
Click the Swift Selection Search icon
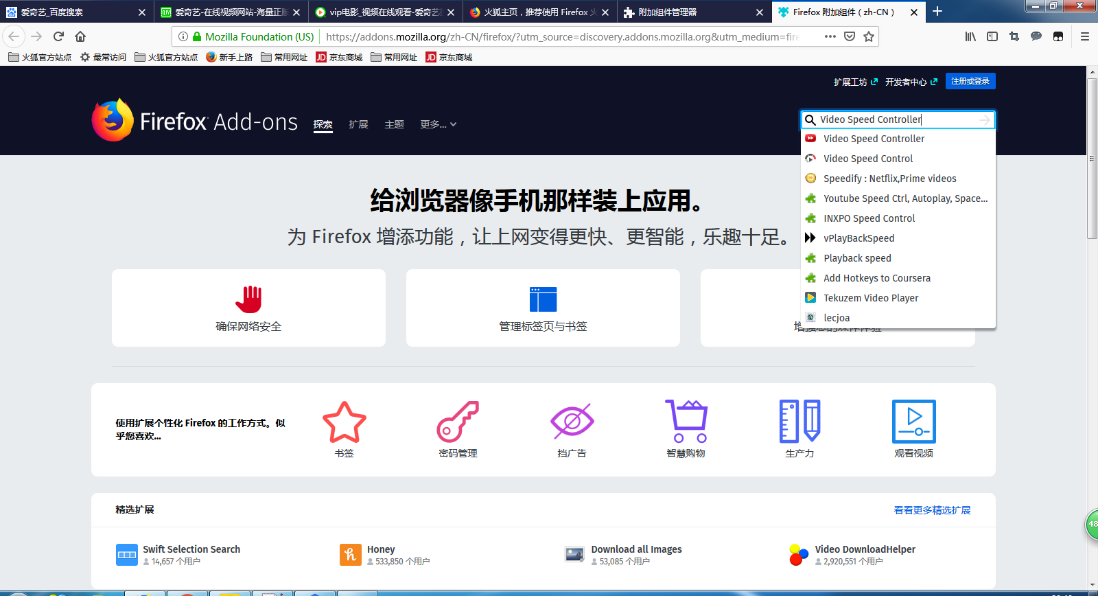tap(127, 555)
